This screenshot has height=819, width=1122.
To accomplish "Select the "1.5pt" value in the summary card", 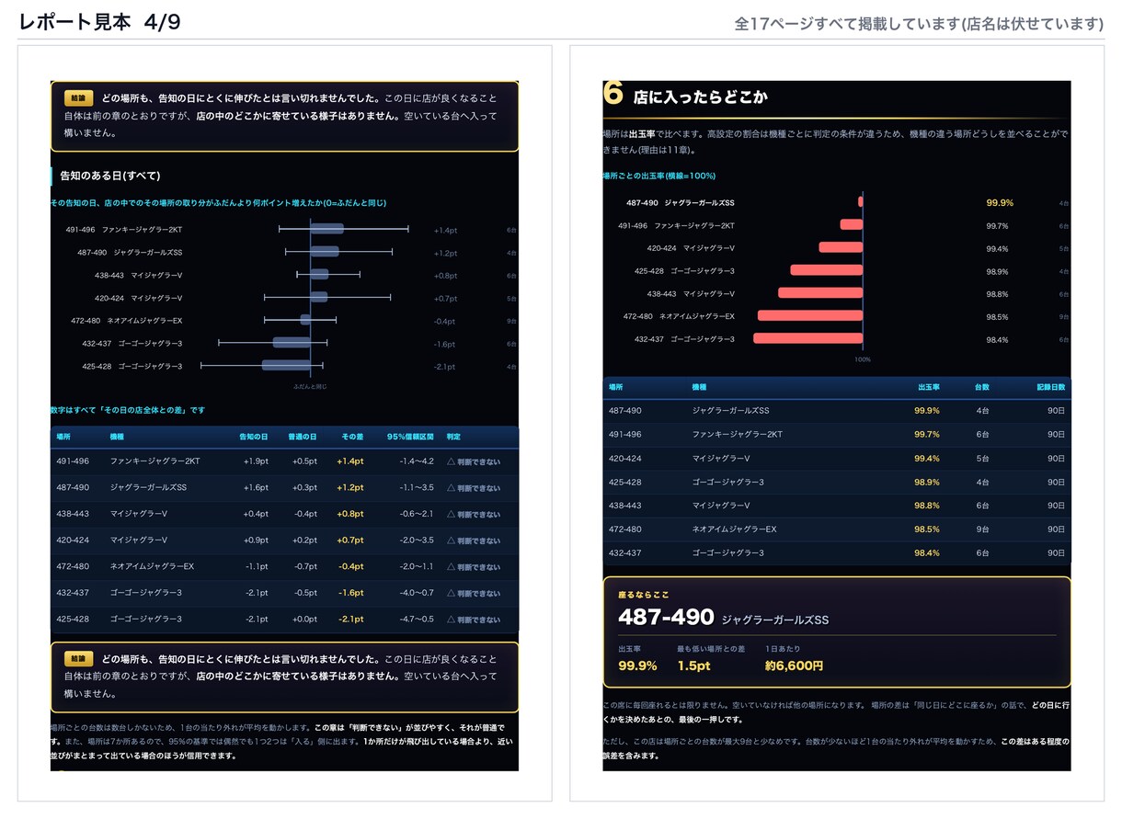I will point(693,666).
